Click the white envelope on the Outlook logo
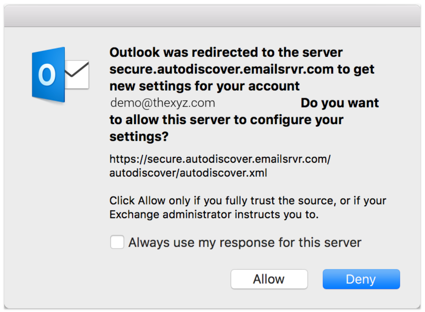 (x=77, y=75)
